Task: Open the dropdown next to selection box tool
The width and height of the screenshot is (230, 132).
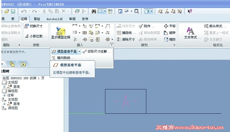Action: pyautogui.click(x=105, y=11)
